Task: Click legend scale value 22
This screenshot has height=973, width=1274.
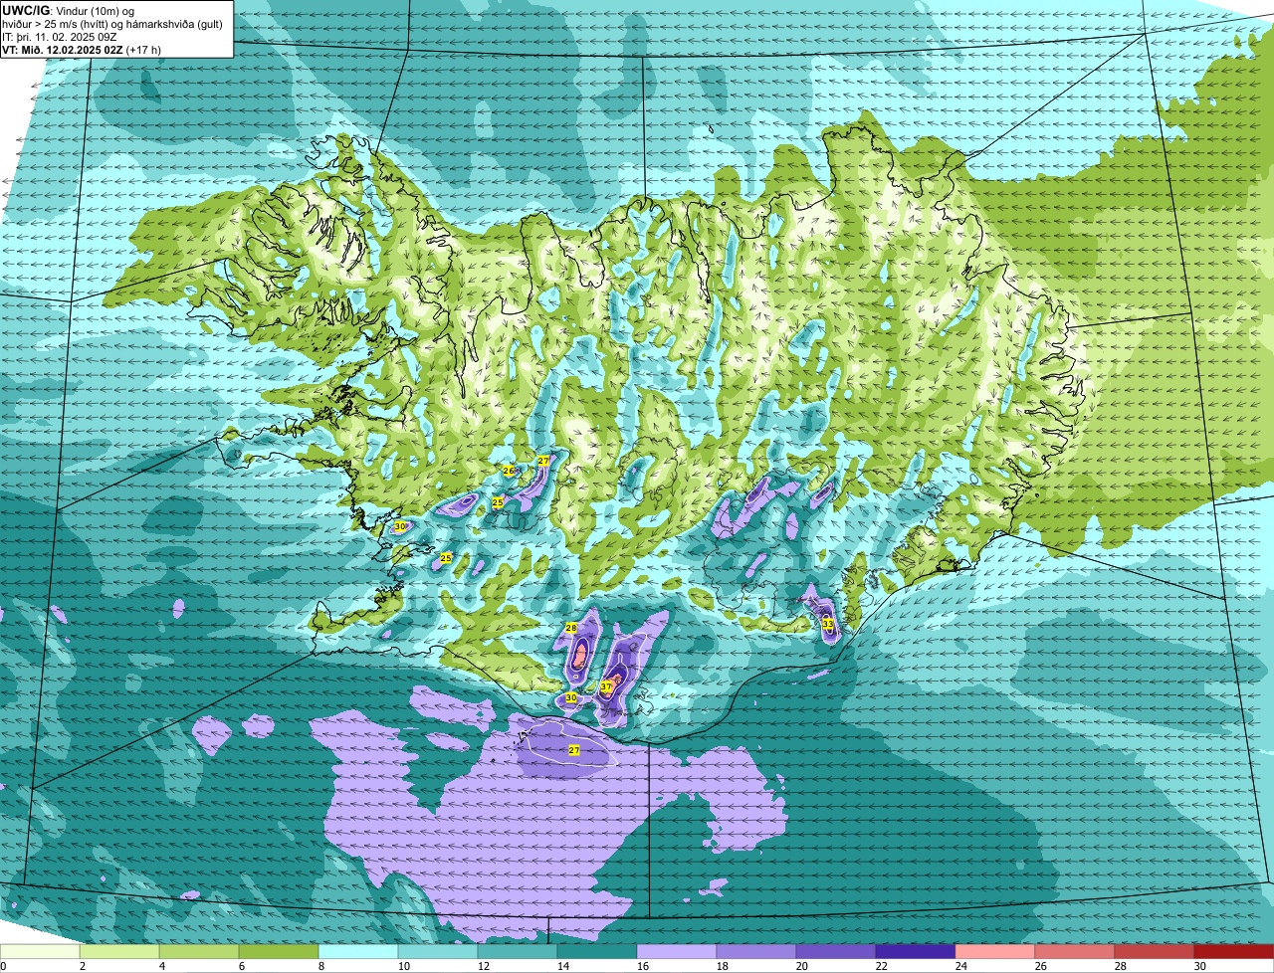Action: pos(882,966)
